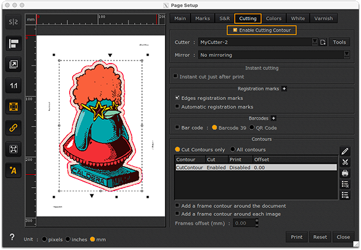361x250 pixels.
Task: Open the White tab
Action: tap(298, 19)
